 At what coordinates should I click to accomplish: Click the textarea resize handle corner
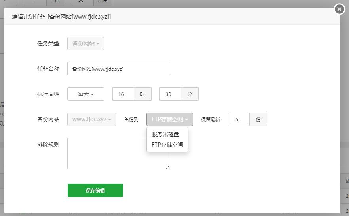point(168,167)
